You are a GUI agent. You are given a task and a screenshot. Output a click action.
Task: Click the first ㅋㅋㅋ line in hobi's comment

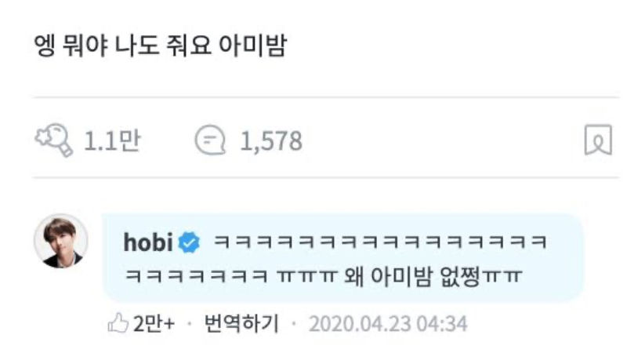tap(380, 242)
